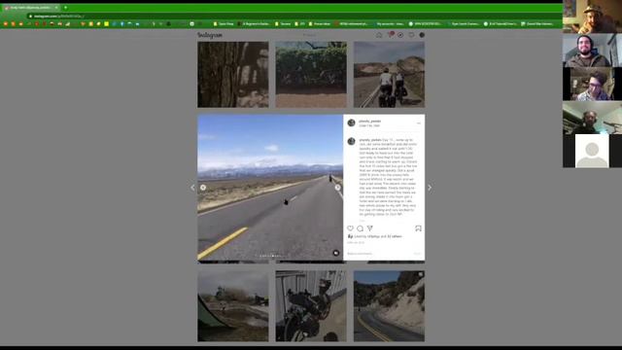The image size is (622, 350).
Task: Open the profile avatar in Instagram header
Action: point(422,35)
